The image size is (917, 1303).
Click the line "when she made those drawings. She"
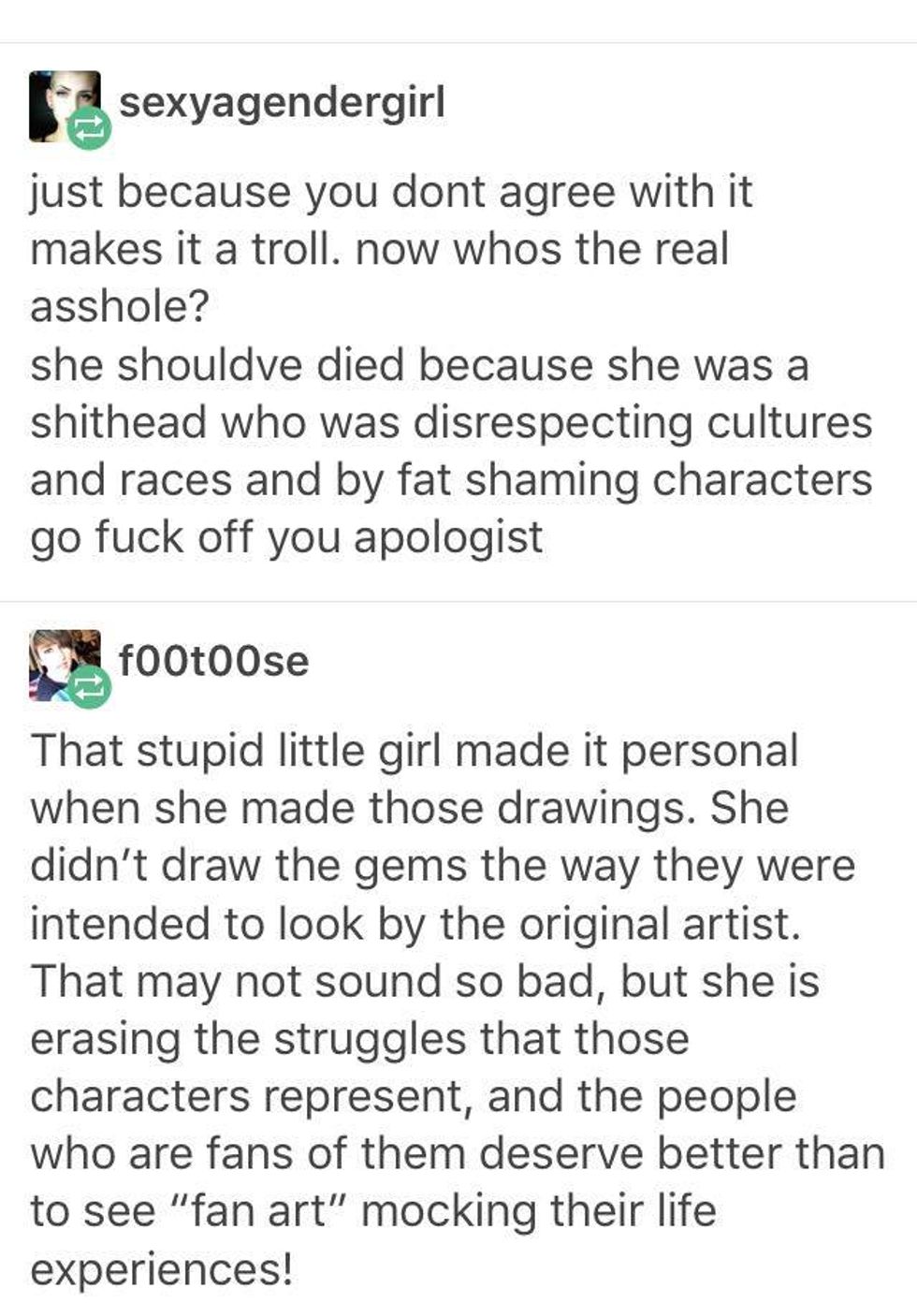410,809
